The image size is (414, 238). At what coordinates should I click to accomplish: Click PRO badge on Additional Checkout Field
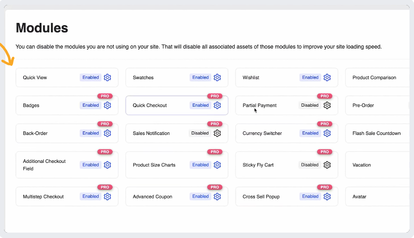click(x=105, y=152)
